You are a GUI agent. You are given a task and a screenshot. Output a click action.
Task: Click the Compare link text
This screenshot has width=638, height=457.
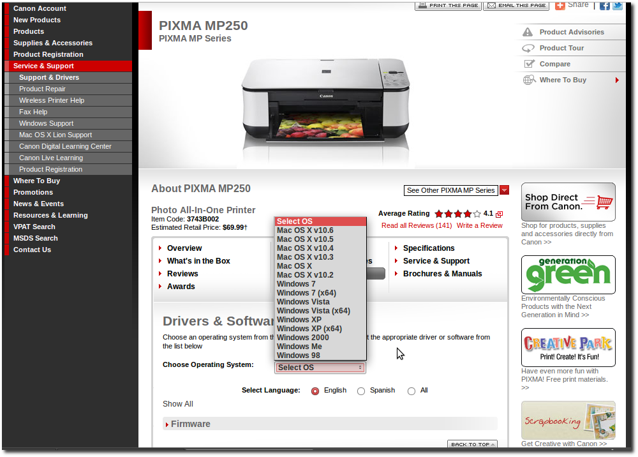[555, 64]
